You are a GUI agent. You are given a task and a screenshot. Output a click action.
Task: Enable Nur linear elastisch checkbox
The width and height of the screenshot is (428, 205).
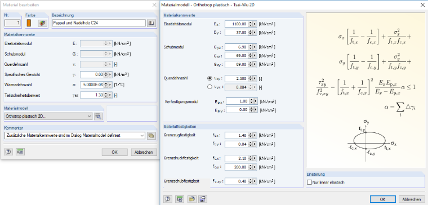coord(309,182)
